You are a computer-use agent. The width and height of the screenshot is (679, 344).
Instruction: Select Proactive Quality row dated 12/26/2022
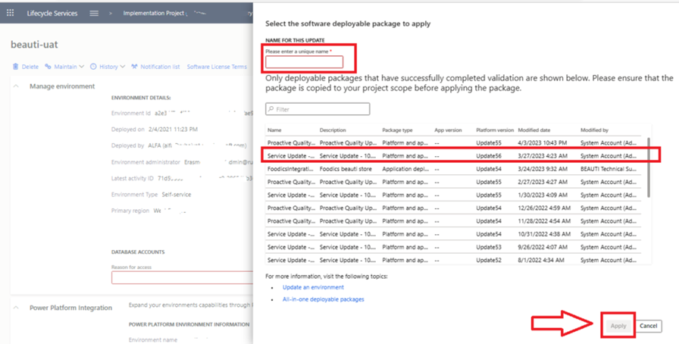[x=453, y=208]
